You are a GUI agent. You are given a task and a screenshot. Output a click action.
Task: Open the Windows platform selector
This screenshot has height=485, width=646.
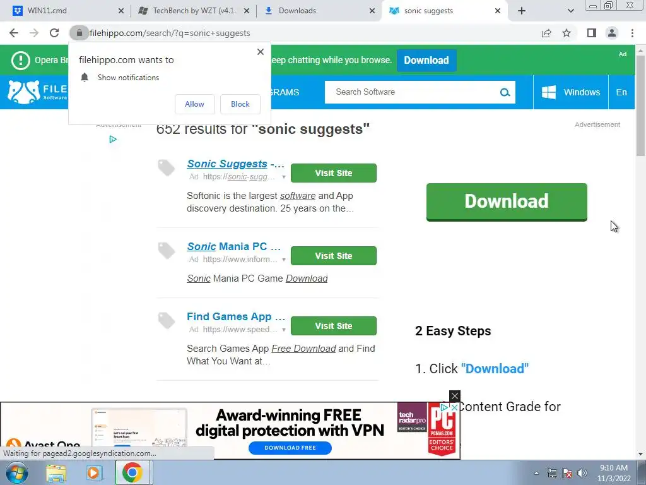[x=570, y=92]
